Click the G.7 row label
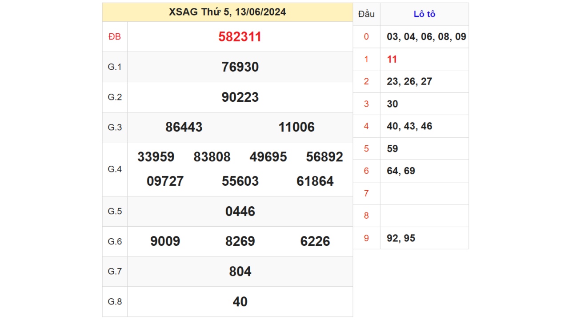Viewport: 569px width, 320px height. tap(115, 272)
